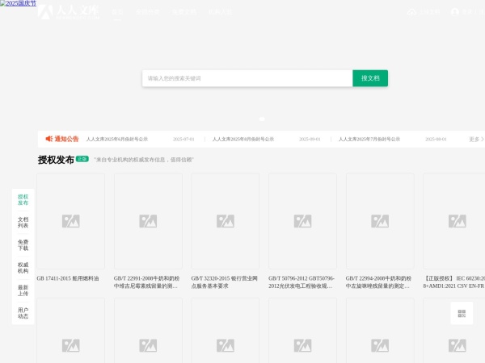Expand notices with 更多 link
485x363 pixels.
pyautogui.click(x=475, y=139)
